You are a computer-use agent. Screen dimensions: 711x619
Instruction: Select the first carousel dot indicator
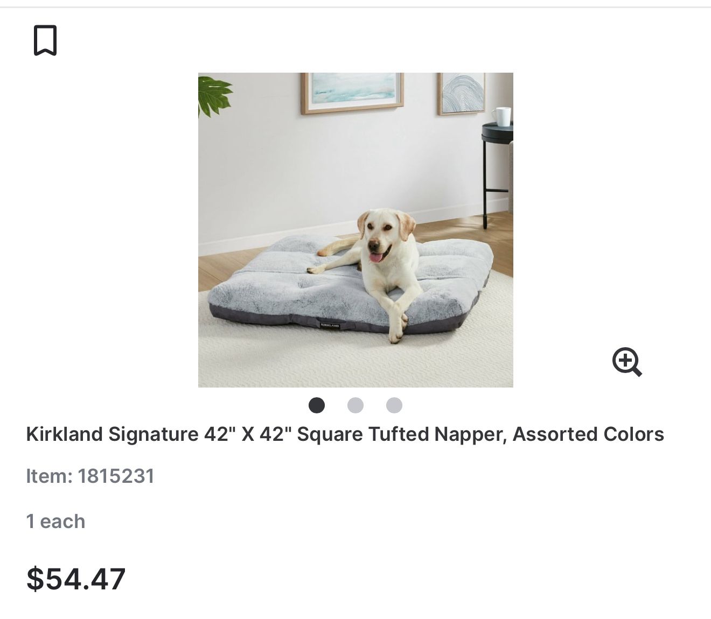coord(317,405)
